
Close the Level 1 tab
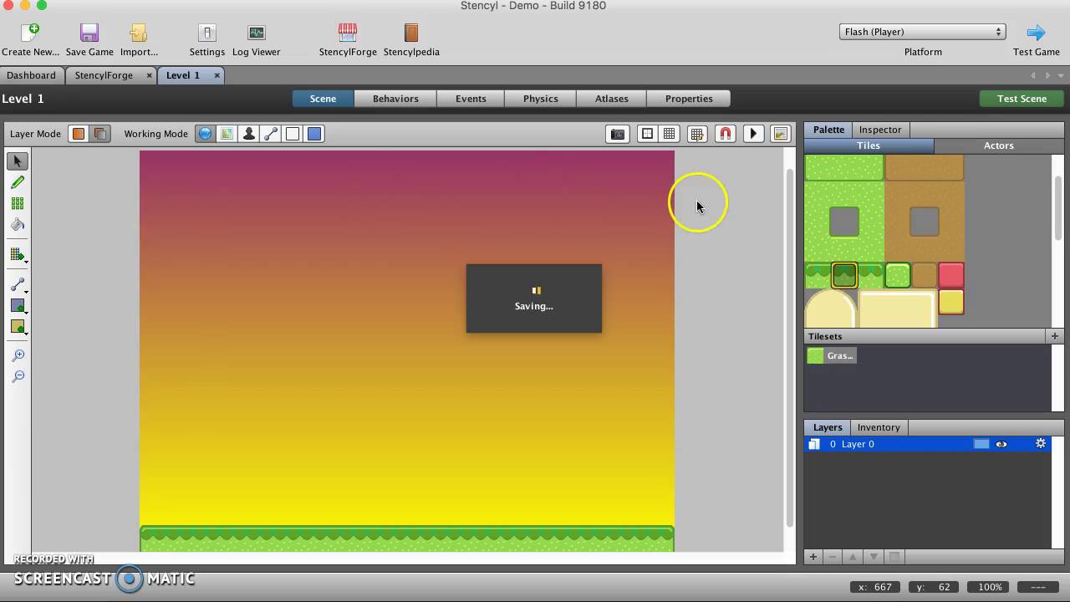click(x=217, y=75)
